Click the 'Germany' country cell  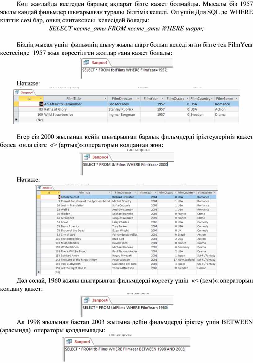coord(187,247)
